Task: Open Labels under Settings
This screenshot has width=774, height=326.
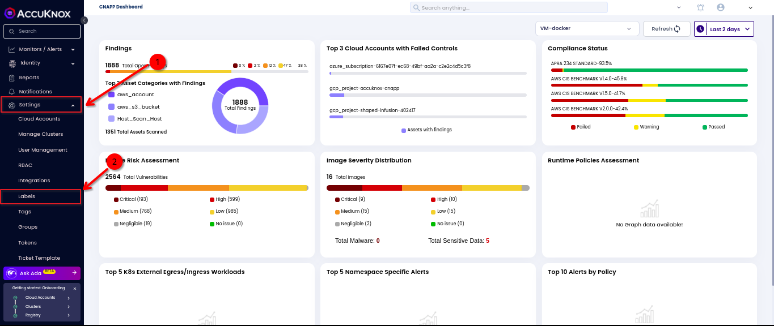Action: 27,196
